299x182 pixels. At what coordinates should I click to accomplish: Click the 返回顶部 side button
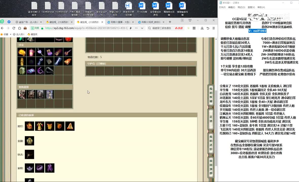click(211, 167)
